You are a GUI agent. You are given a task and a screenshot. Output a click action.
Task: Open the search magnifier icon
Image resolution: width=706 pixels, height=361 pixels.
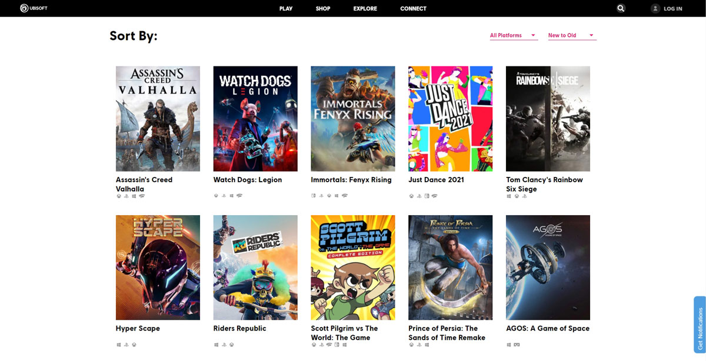tap(621, 8)
